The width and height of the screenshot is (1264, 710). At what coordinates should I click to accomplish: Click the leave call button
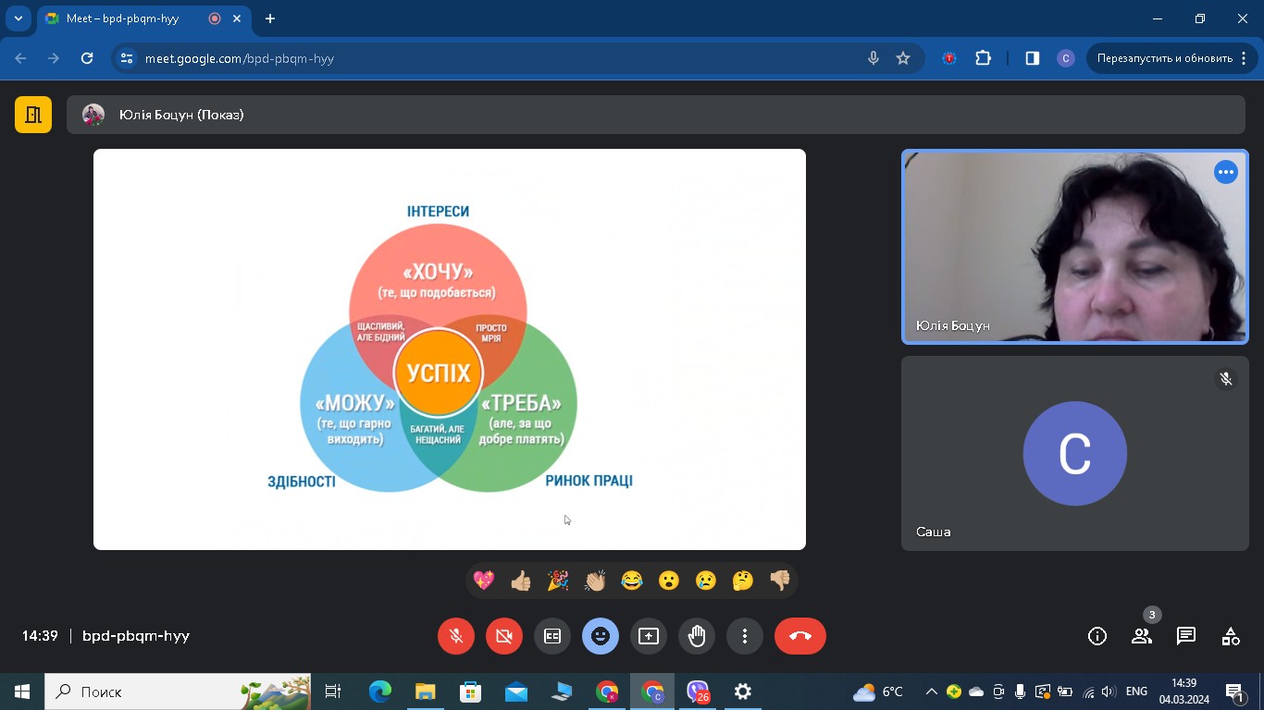pyautogui.click(x=799, y=636)
